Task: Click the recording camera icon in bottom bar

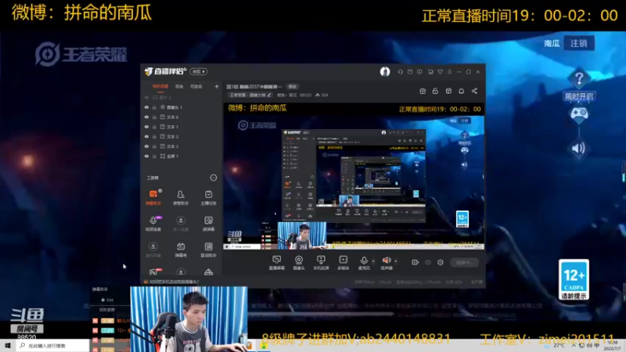Action: (x=416, y=262)
